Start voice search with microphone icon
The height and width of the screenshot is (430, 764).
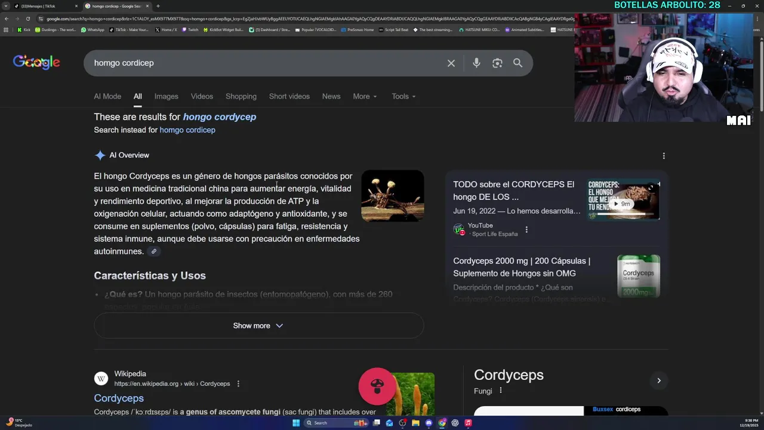pyautogui.click(x=476, y=63)
